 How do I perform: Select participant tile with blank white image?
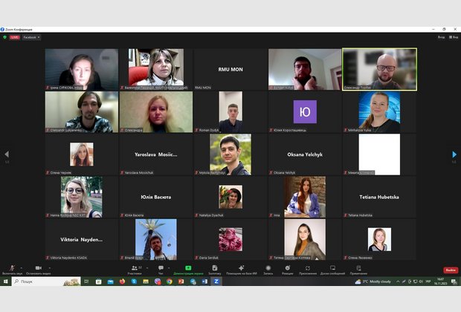click(379, 155)
